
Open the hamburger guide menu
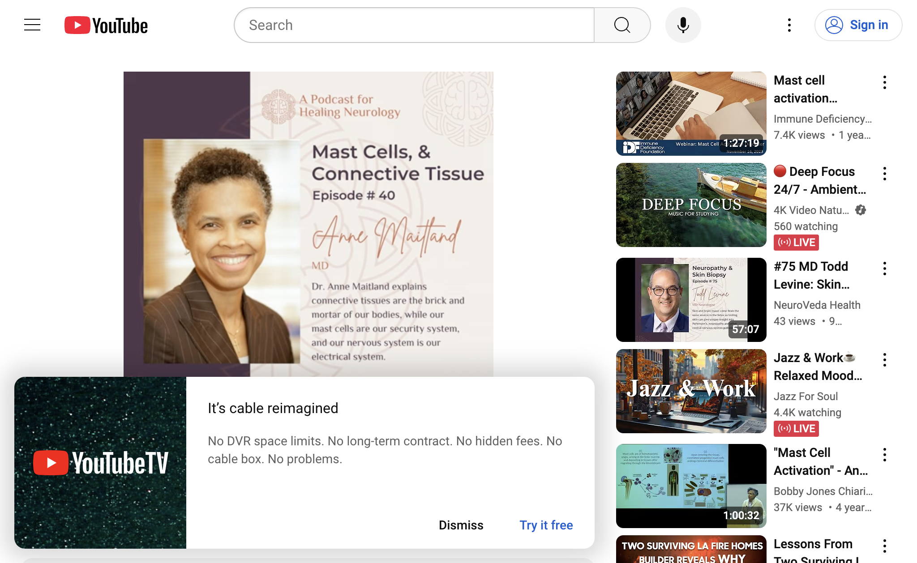[x=32, y=25]
